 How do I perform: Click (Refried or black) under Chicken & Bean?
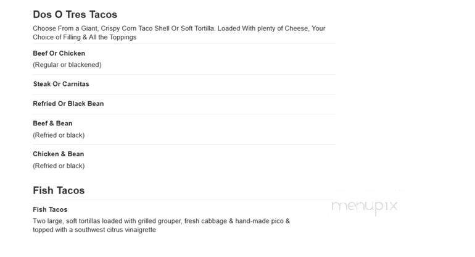pyautogui.click(x=59, y=166)
